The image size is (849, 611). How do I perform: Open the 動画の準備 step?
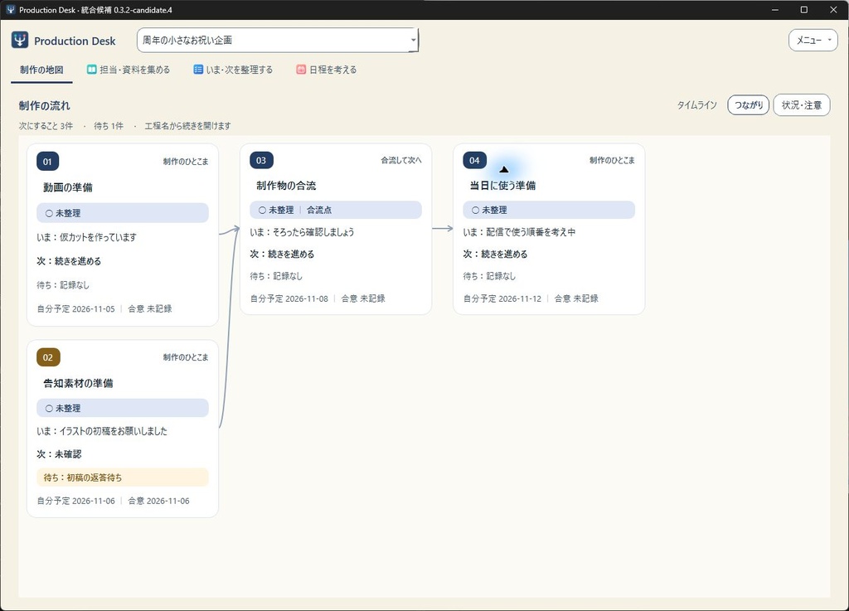click(x=68, y=187)
